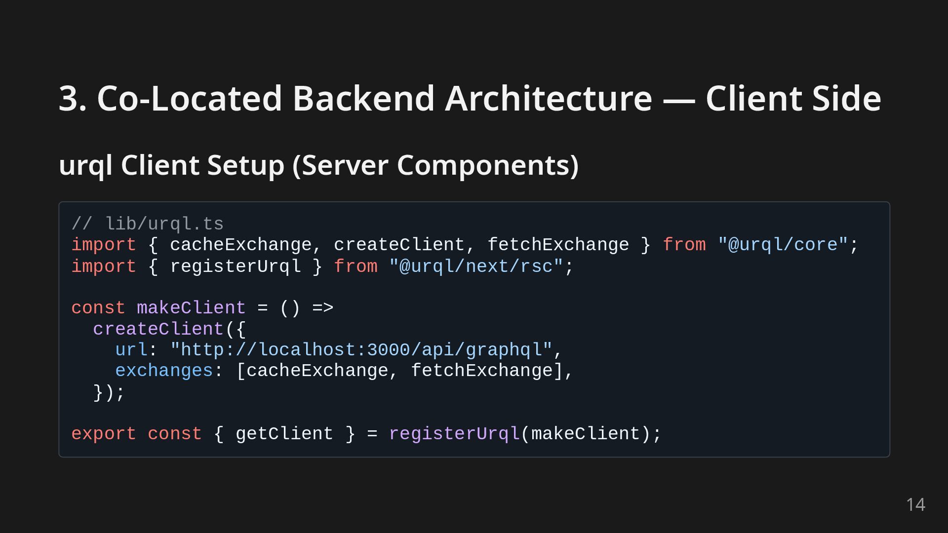
Task: Click the first 'import' keyword
Action: point(103,245)
